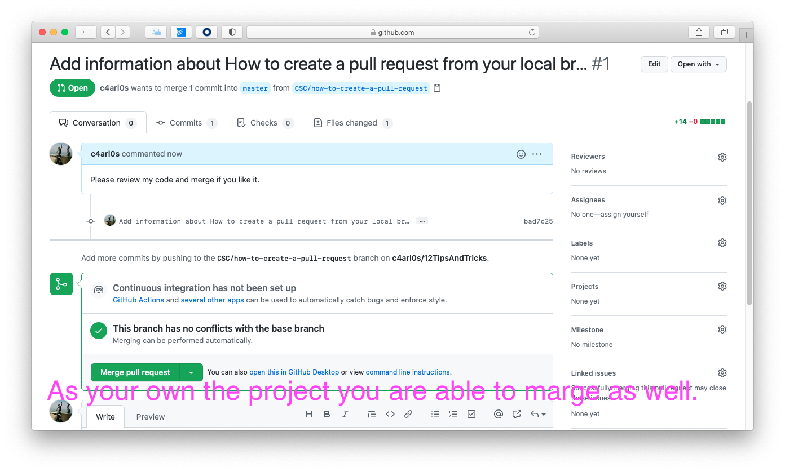
Task: Toggle the Safari sidebar button
Action: (x=86, y=32)
